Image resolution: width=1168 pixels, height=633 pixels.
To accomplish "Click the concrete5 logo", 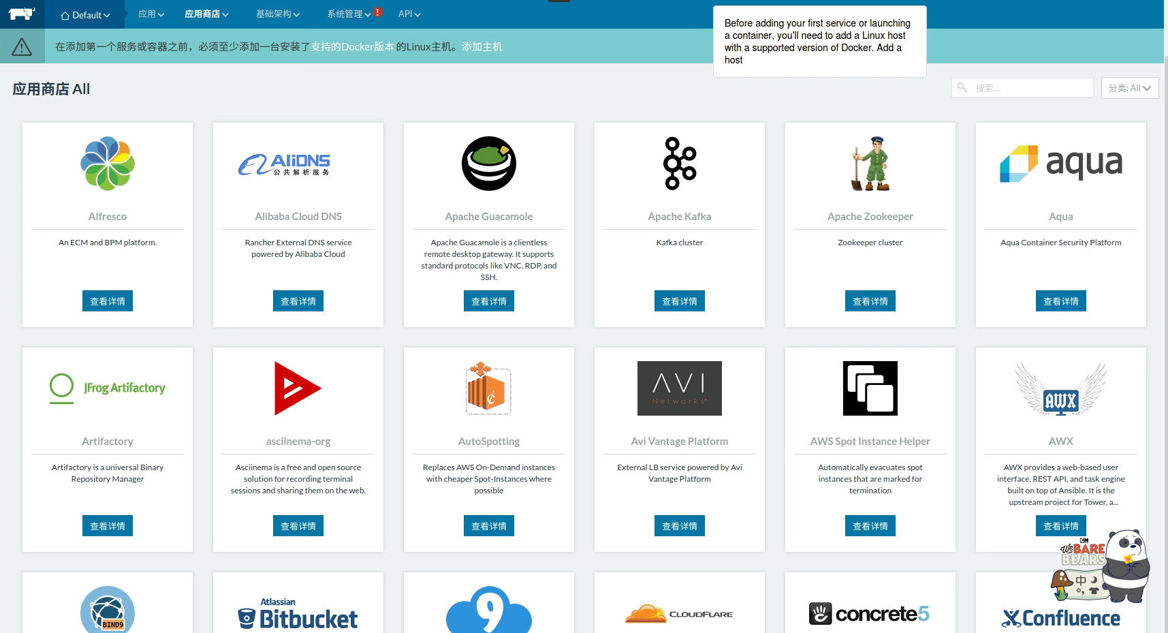I will (869, 614).
